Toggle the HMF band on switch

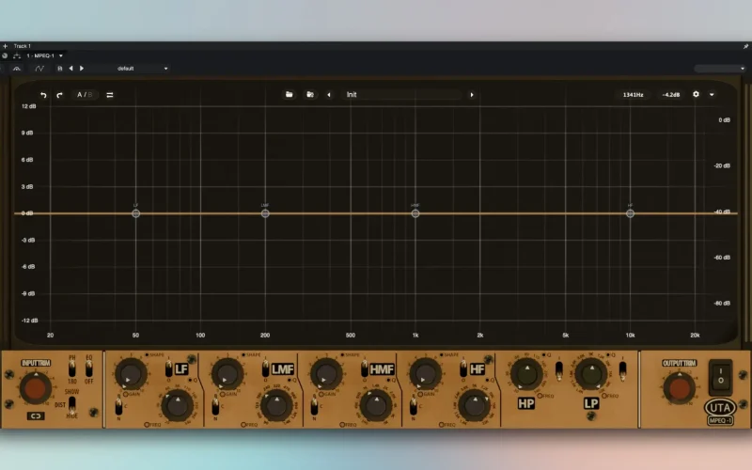365,368
